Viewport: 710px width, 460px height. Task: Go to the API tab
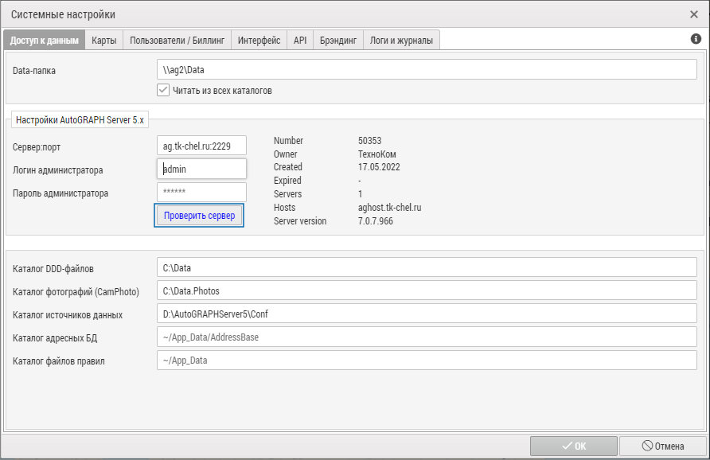[300, 41]
